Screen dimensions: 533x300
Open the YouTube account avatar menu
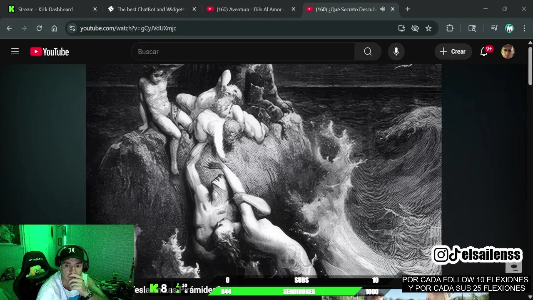pyautogui.click(x=508, y=52)
